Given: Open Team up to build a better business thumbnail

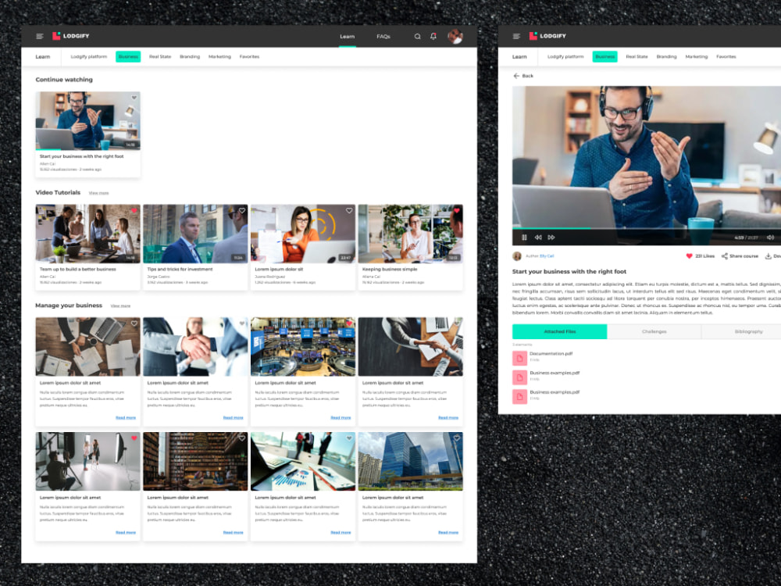Looking at the screenshot, I should pyautogui.click(x=87, y=234).
